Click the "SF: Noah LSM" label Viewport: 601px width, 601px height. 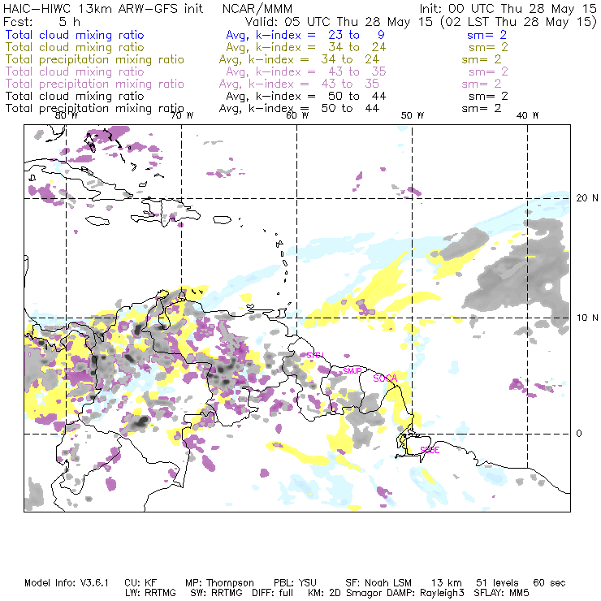378,583
